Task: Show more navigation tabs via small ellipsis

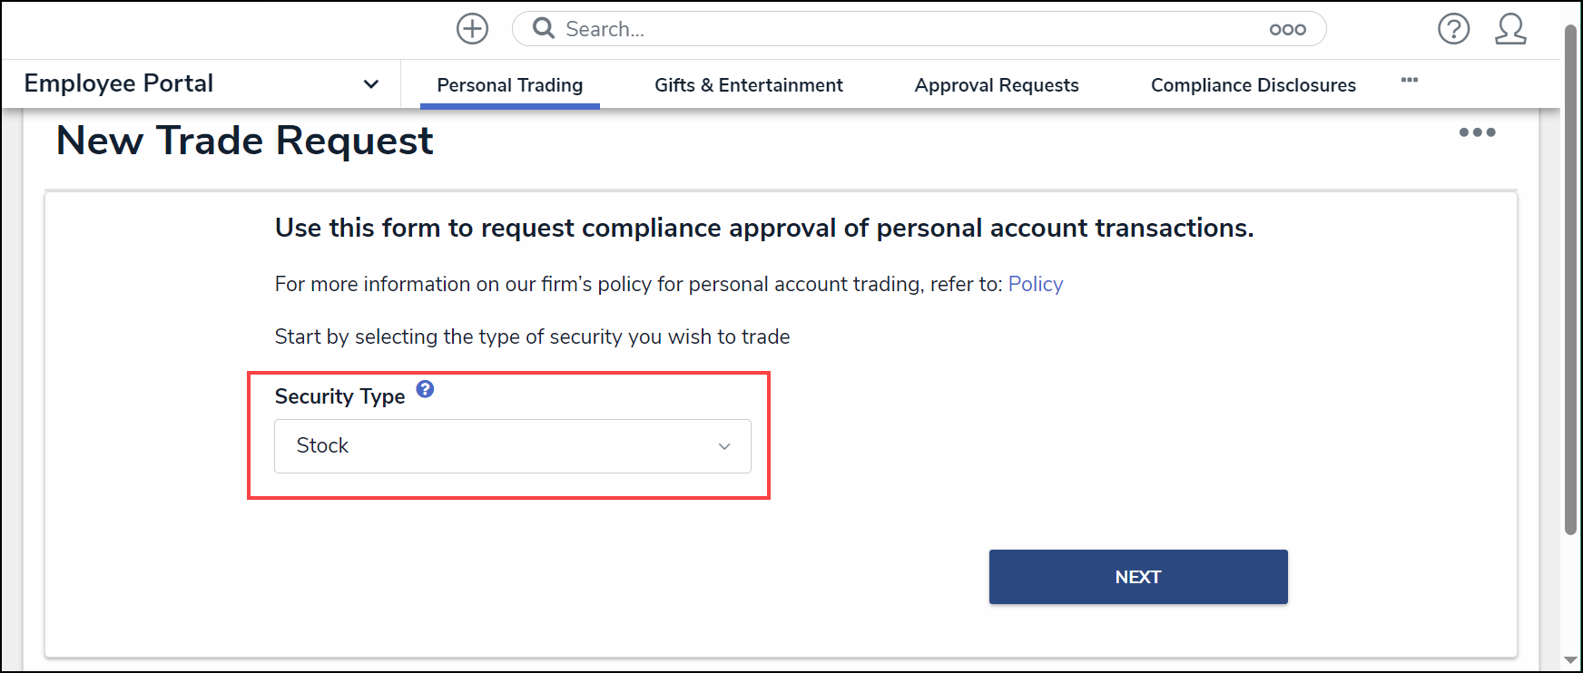Action: [1409, 80]
